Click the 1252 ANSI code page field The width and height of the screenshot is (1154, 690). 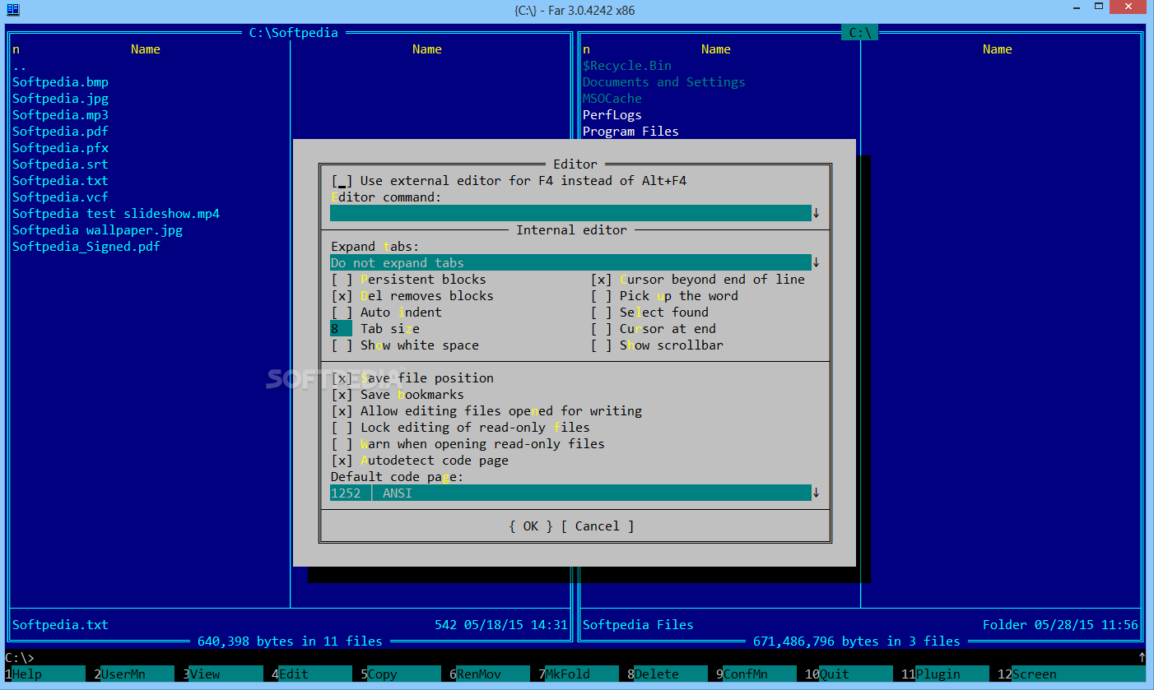570,493
